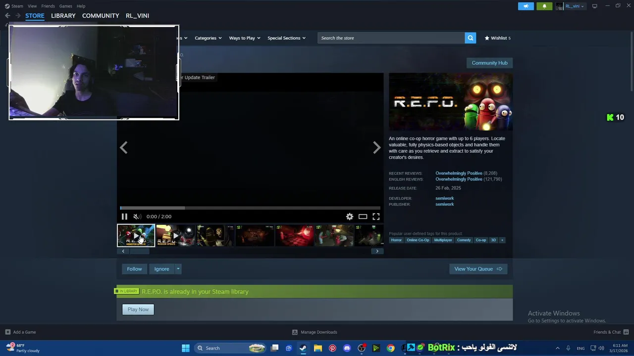
Task: Open the weather widget showing 68°F
Action: (23, 348)
